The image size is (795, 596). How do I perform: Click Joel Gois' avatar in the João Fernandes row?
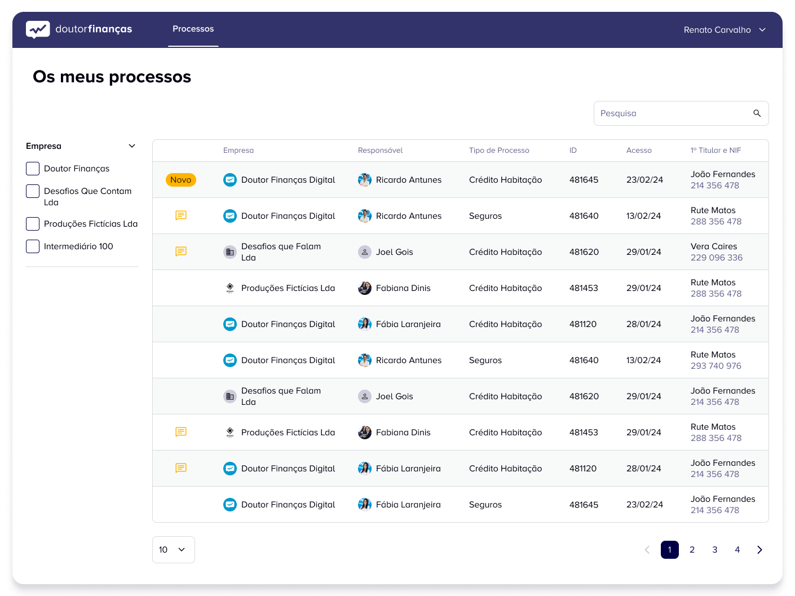pos(365,396)
